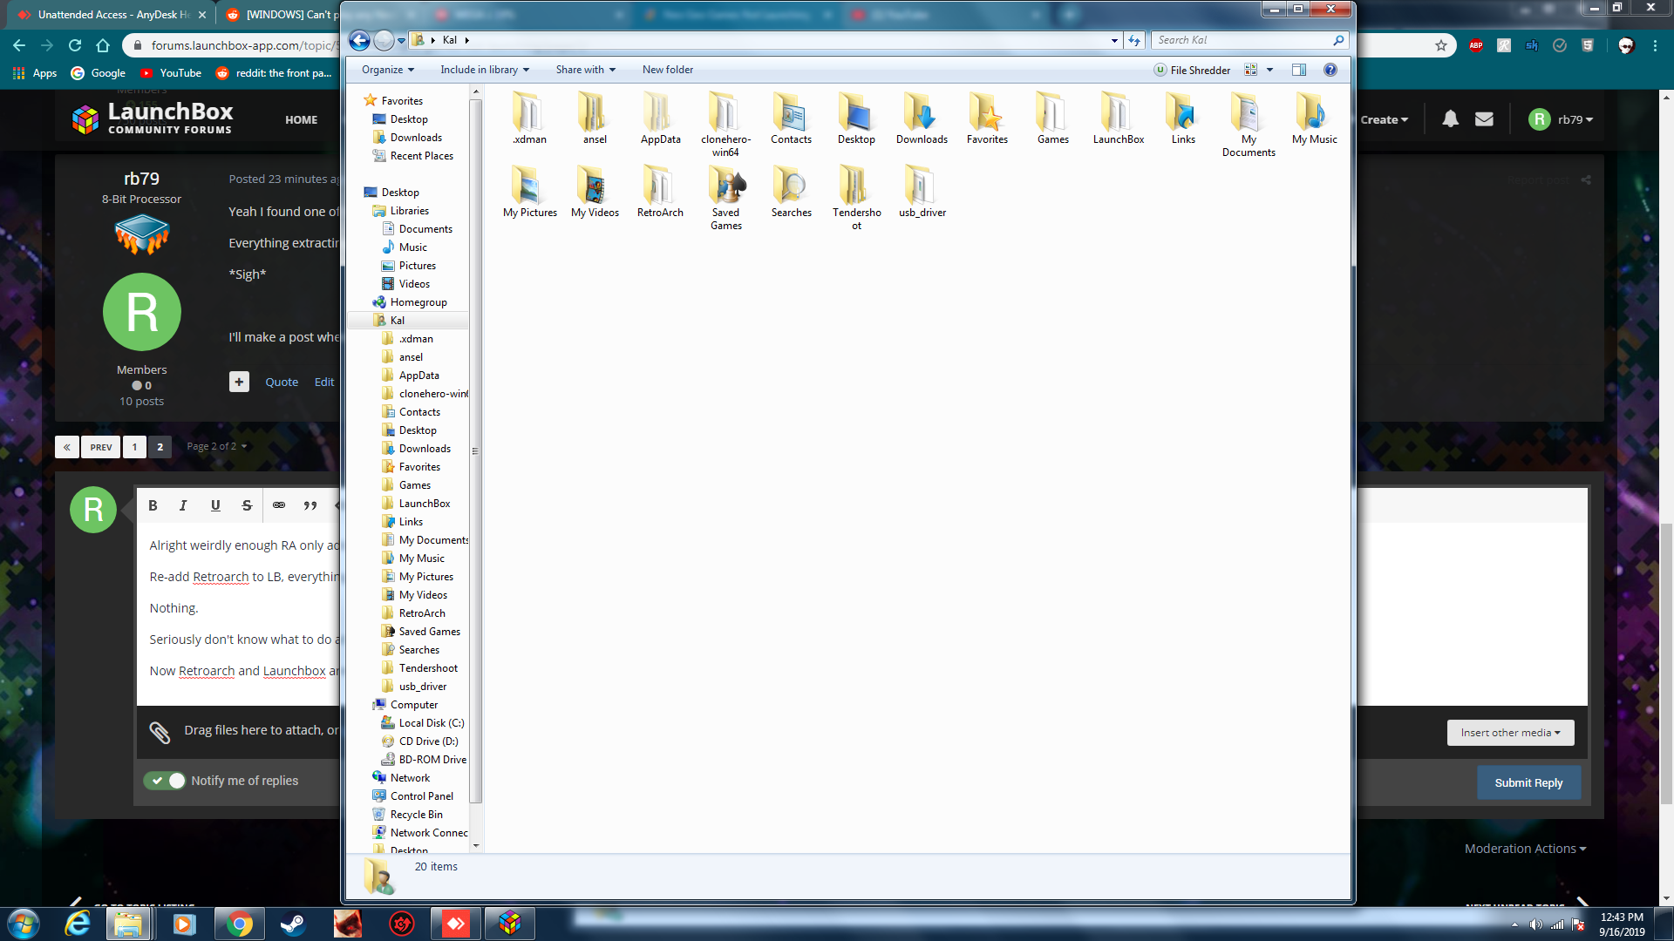The image size is (1674, 941).
Task: Select Homegroup in the navigation tree
Action: [418, 302]
